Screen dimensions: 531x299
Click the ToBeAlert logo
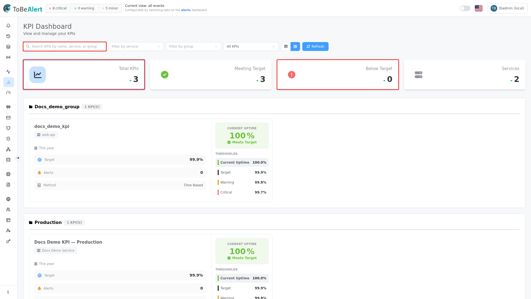tap(23, 9)
